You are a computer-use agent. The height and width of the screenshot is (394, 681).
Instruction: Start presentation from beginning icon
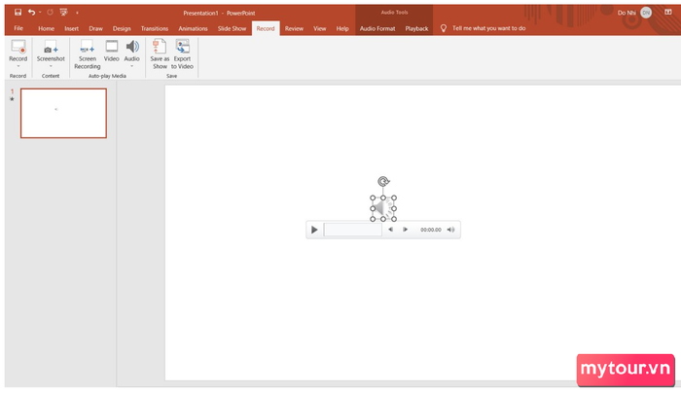(x=64, y=13)
